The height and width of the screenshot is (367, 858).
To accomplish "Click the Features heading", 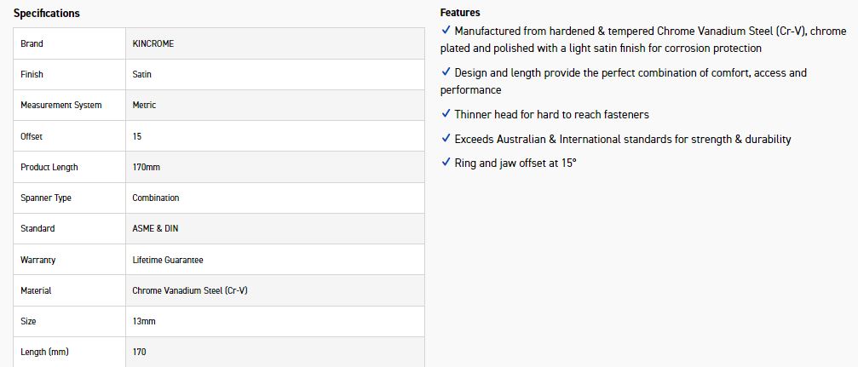I will [x=460, y=13].
